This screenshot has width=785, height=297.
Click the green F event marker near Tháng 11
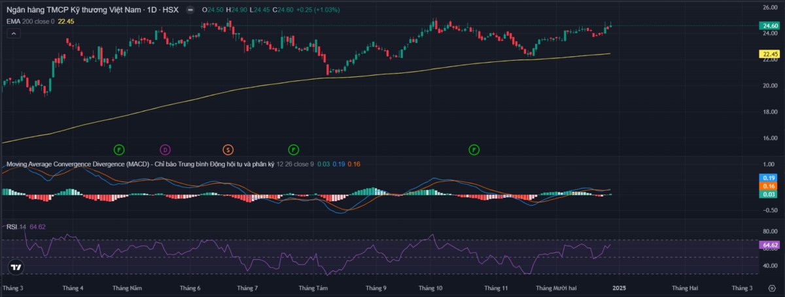point(474,149)
